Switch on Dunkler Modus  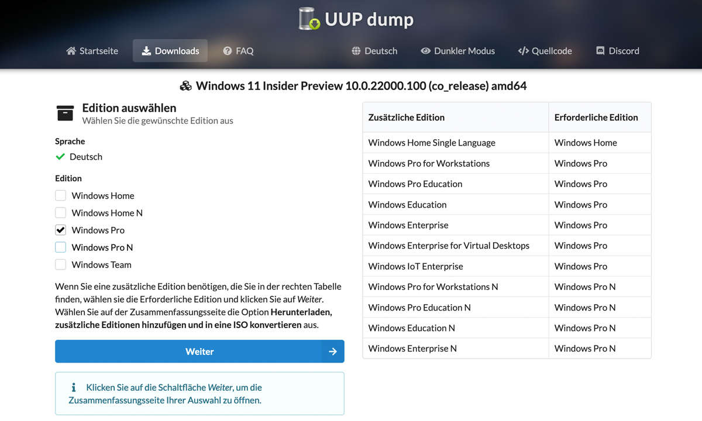(457, 51)
